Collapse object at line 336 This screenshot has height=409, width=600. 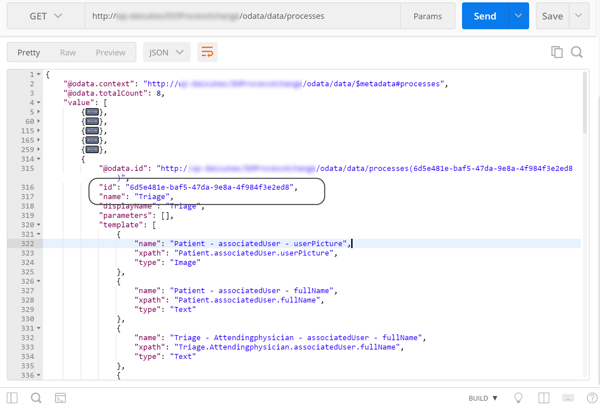coord(39,375)
